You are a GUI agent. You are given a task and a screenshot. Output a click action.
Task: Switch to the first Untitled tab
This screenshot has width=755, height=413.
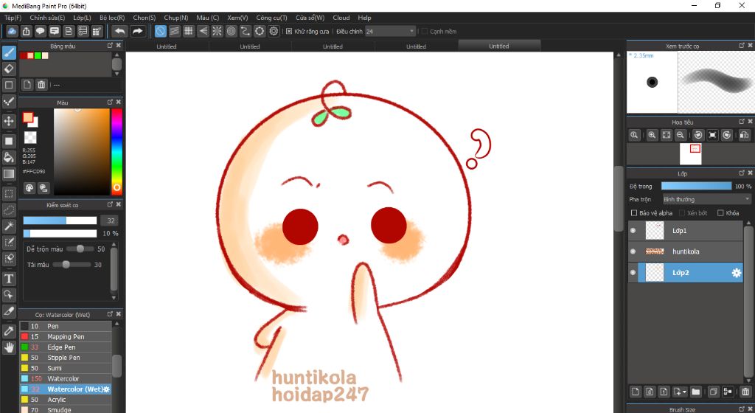[x=167, y=46]
